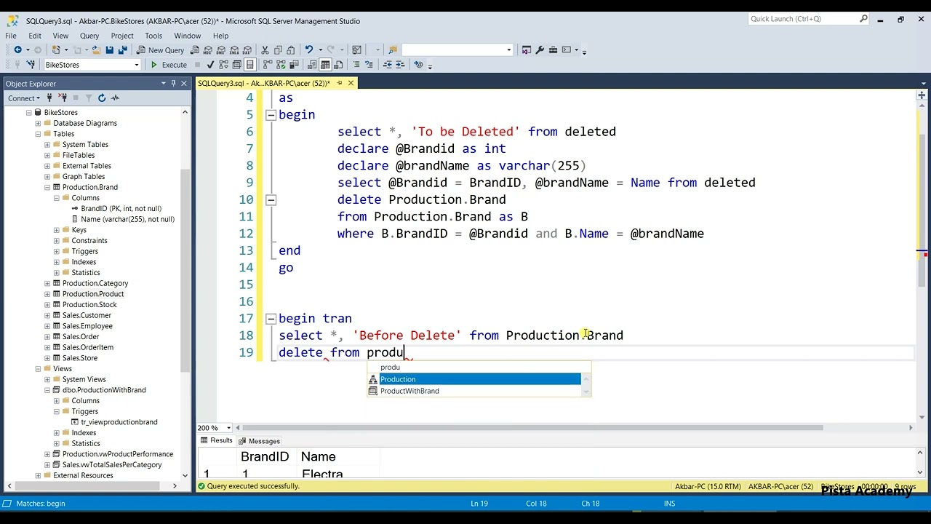Click the Connect Object Explorer plug icon

click(x=50, y=98)
